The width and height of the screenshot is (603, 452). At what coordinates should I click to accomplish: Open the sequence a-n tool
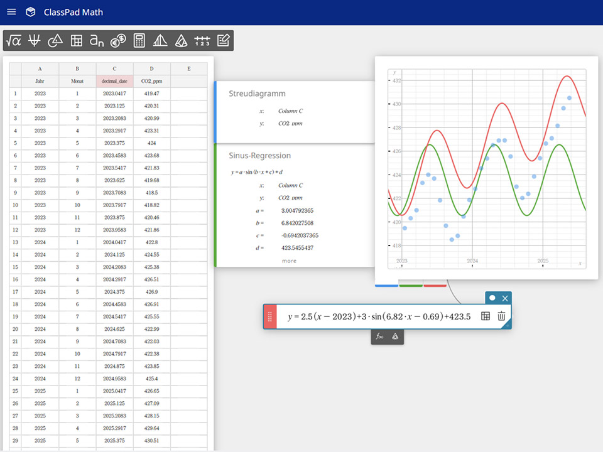[x=97, y=41]
